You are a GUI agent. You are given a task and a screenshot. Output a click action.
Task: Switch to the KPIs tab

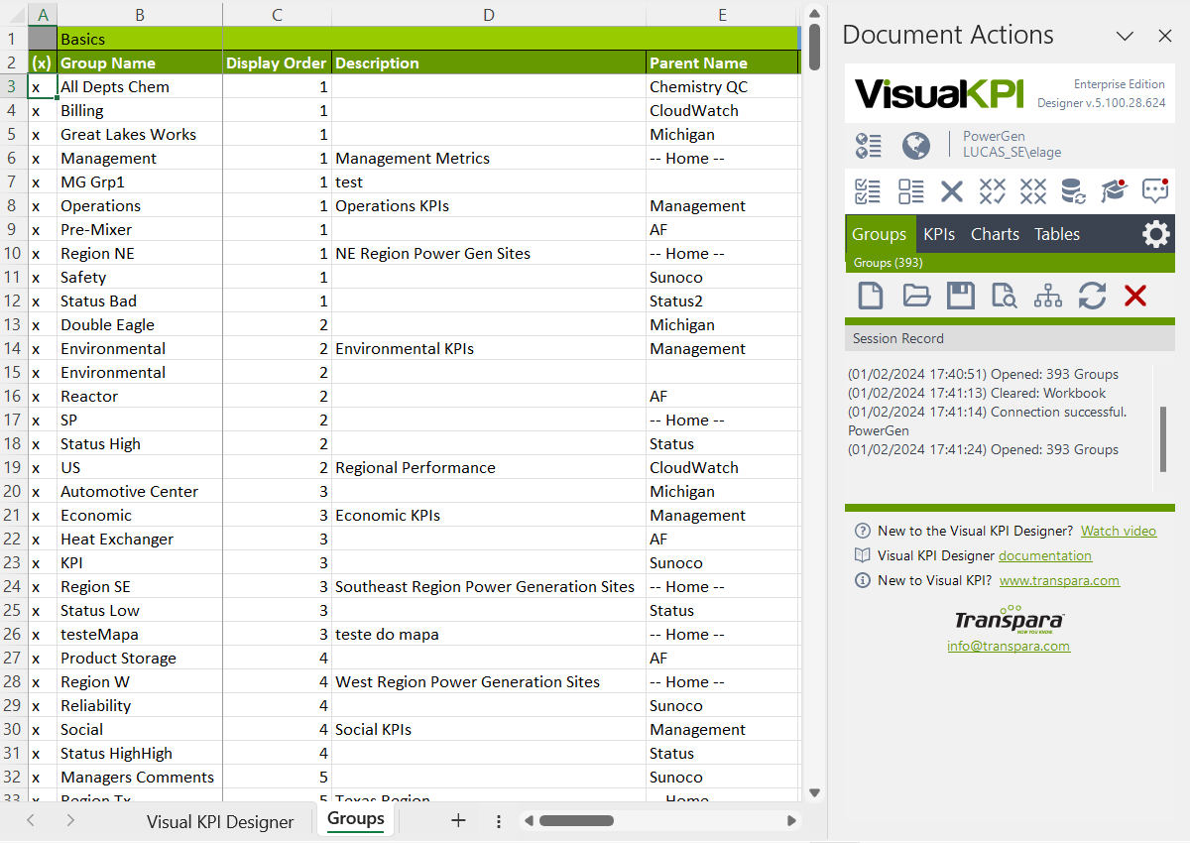coord(938,235)
